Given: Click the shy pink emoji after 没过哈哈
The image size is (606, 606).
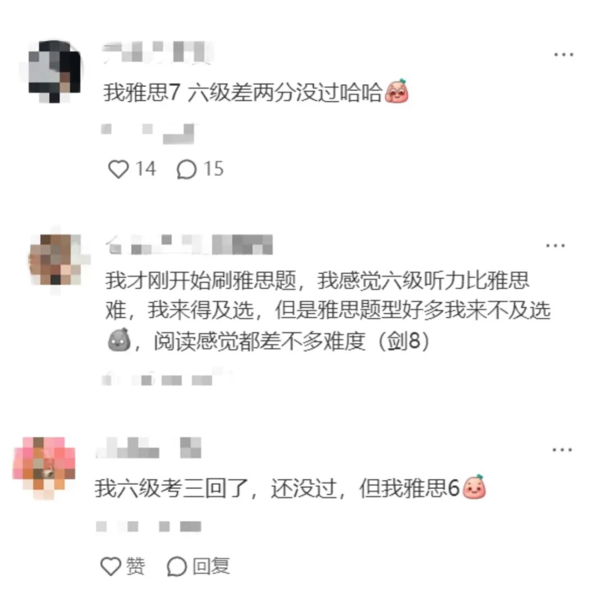Looking at the screenshot, I should coord(397,91).
